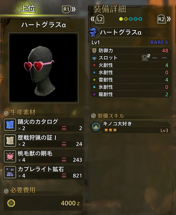Go to next details page with R2
The height and width of the screenshot is (215, 176).
point(164,19)
